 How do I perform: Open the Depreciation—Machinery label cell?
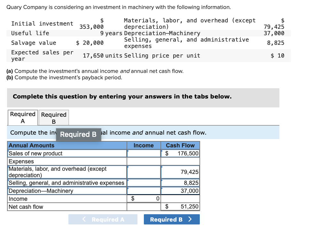pos(67,191)
